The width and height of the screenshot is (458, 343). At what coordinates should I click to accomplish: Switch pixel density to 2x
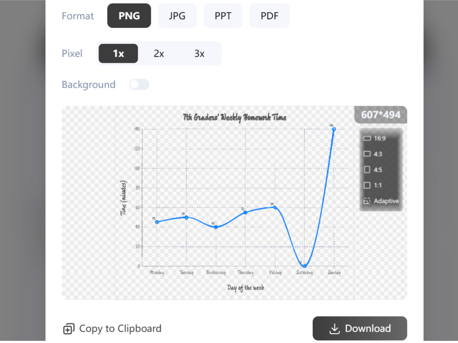coord(159,53)
